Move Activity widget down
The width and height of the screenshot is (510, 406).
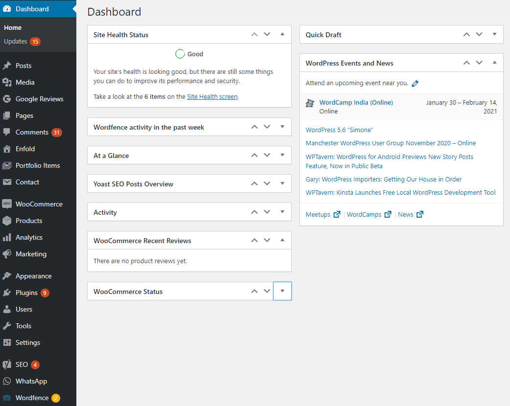tap(267, 212)
